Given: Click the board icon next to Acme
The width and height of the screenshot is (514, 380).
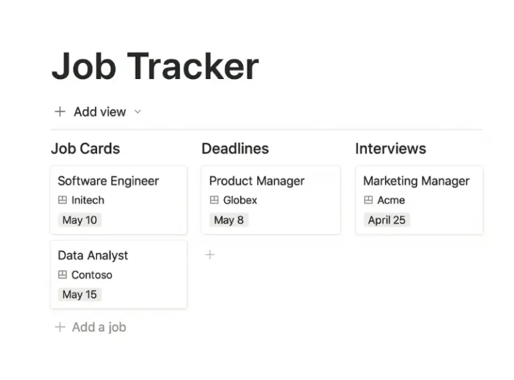Looking at the screenshot, I should [368, 200].
